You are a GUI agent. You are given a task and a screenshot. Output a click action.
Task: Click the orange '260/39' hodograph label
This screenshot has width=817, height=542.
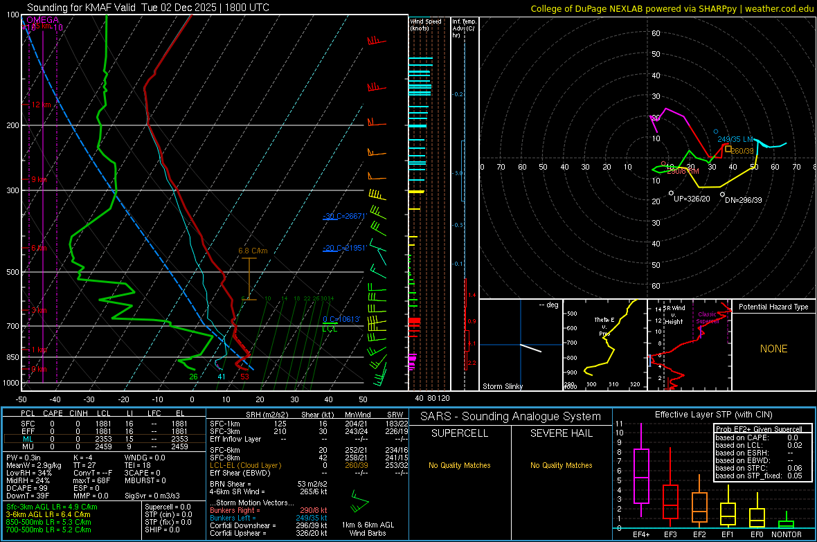pyautogui.click(x=742, y=151)
